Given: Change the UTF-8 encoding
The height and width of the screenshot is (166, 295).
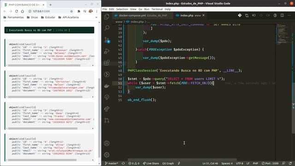Looking at the screenshot, I should [240, 163].
